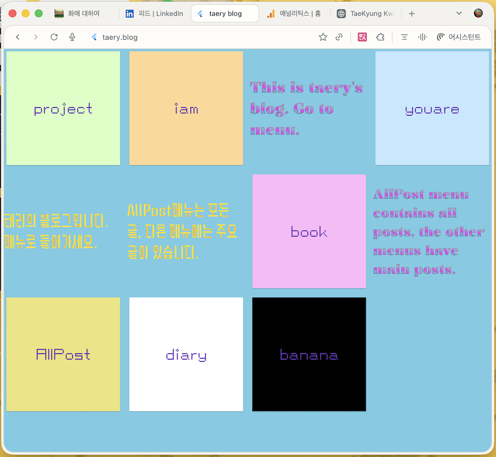
Task: Switch to the 화에 대하여 tab
Action: (x=83, y=14)
